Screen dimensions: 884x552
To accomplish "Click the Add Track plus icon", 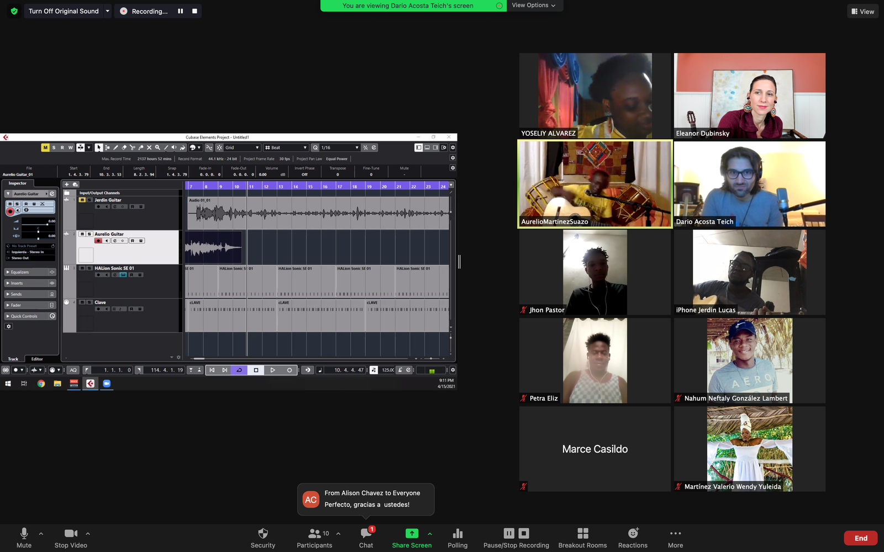I will pos(67,184).
